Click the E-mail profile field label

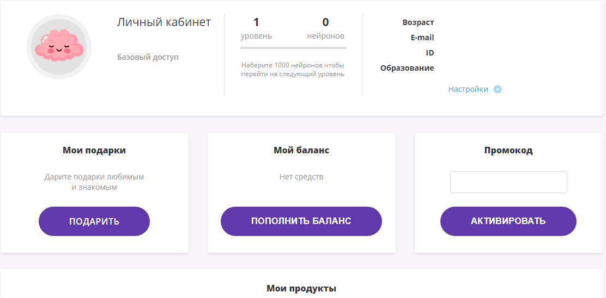tap(422, 38)
